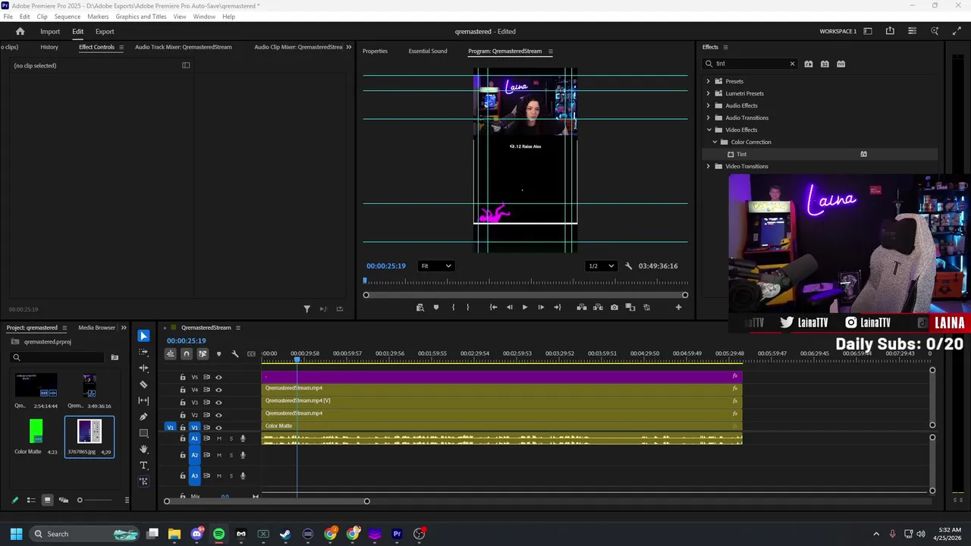971x546 pixels.
Task: Enable voice-over record on A3
Action: pyautogui.click(x=243, y=475)
